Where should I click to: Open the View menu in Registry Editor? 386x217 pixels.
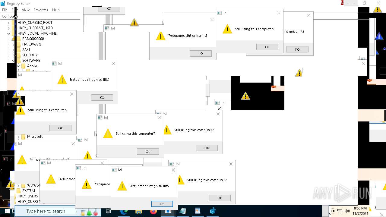click(x=26, y=10)
